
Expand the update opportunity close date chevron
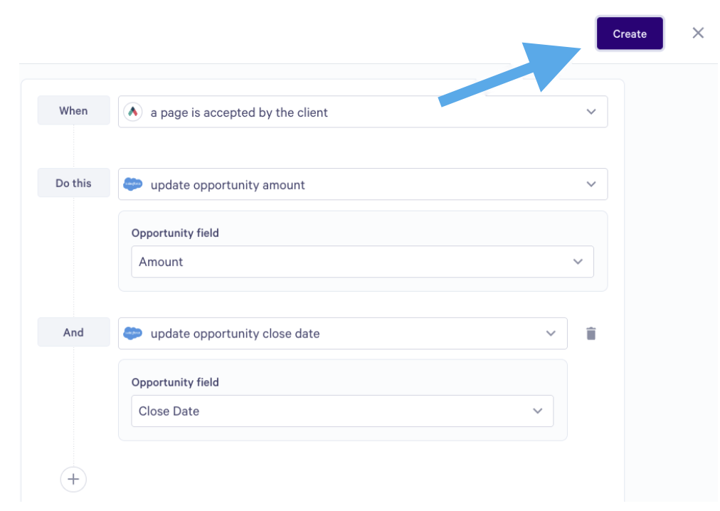551,333
